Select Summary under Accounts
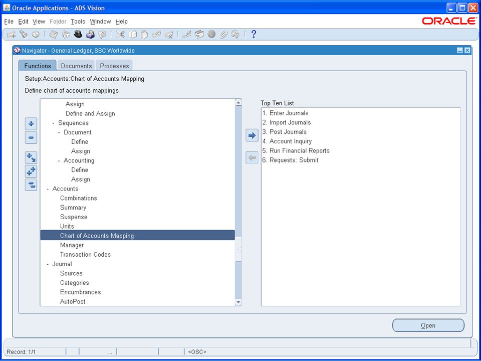Viewport: 481px width, 361px height. tap(73, 208)
